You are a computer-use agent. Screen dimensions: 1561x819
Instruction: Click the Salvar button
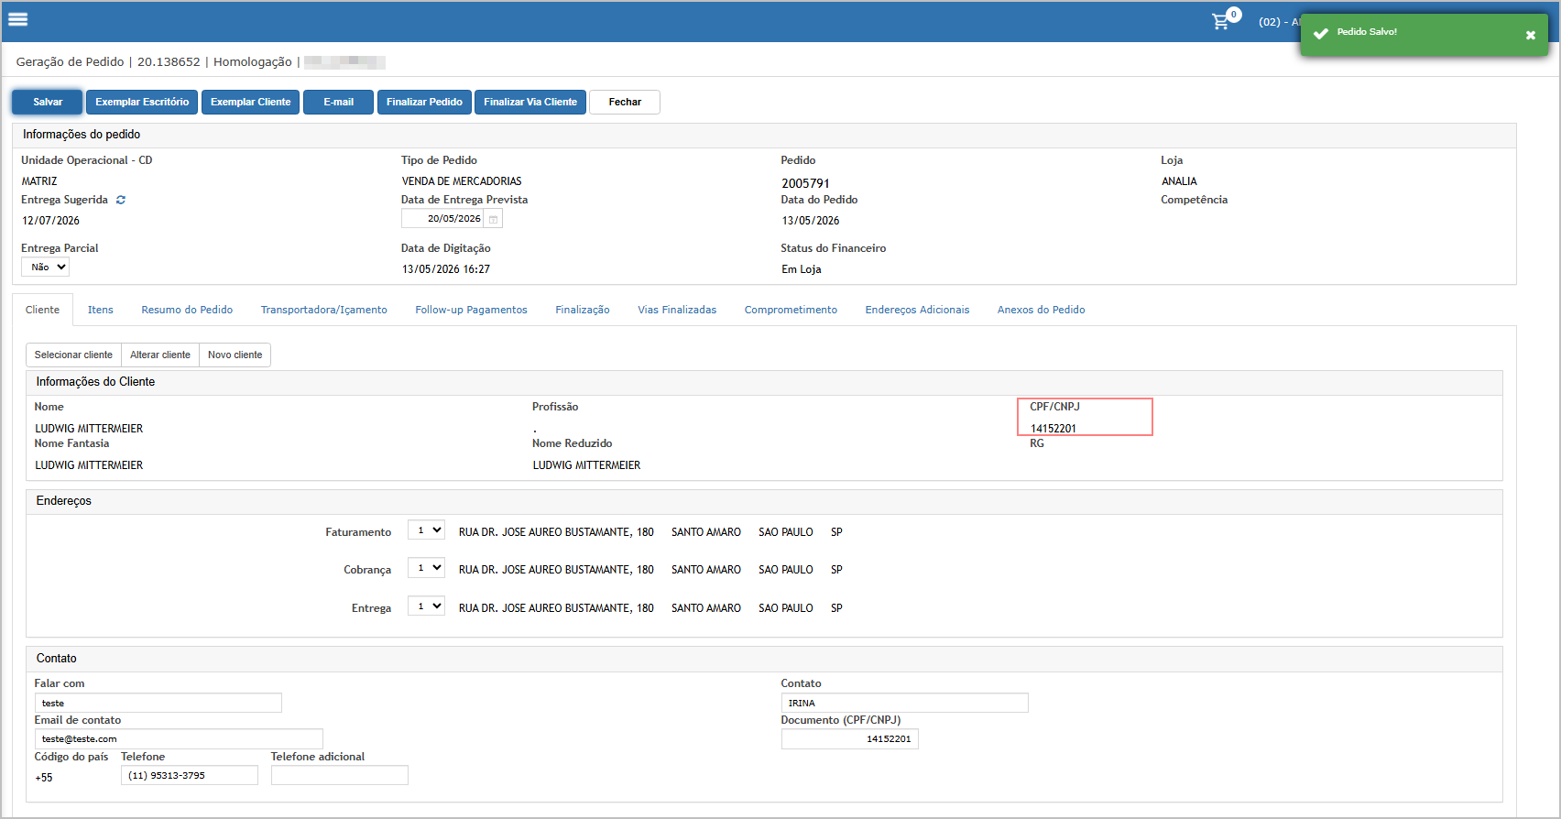click(x=48, y=102)
